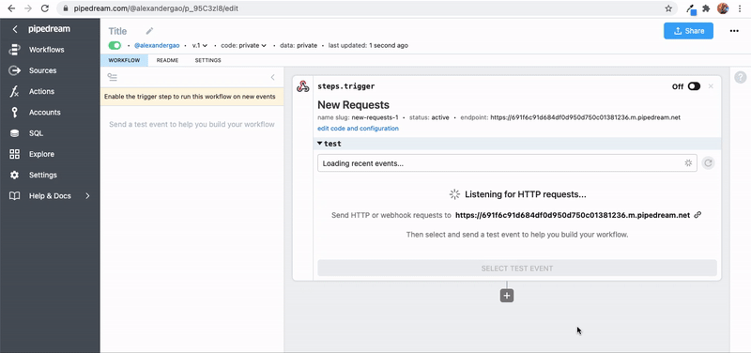Collapse sidebar with back chevron near pipedream
Screen dimensions: 751x353
(15, 29)
